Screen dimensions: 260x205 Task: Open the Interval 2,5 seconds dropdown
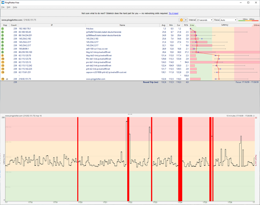click(x=204, y=20)
